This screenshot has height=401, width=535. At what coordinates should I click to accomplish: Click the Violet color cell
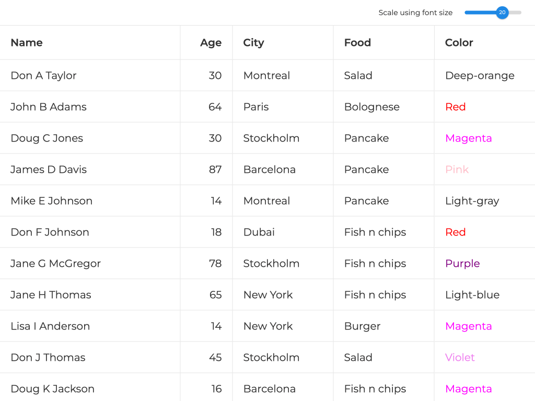click(x=460, y=357)
